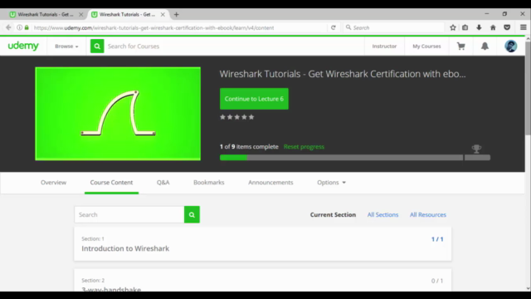Open the shopping cart
Screen dimensions: 531x299
point(461,47)
